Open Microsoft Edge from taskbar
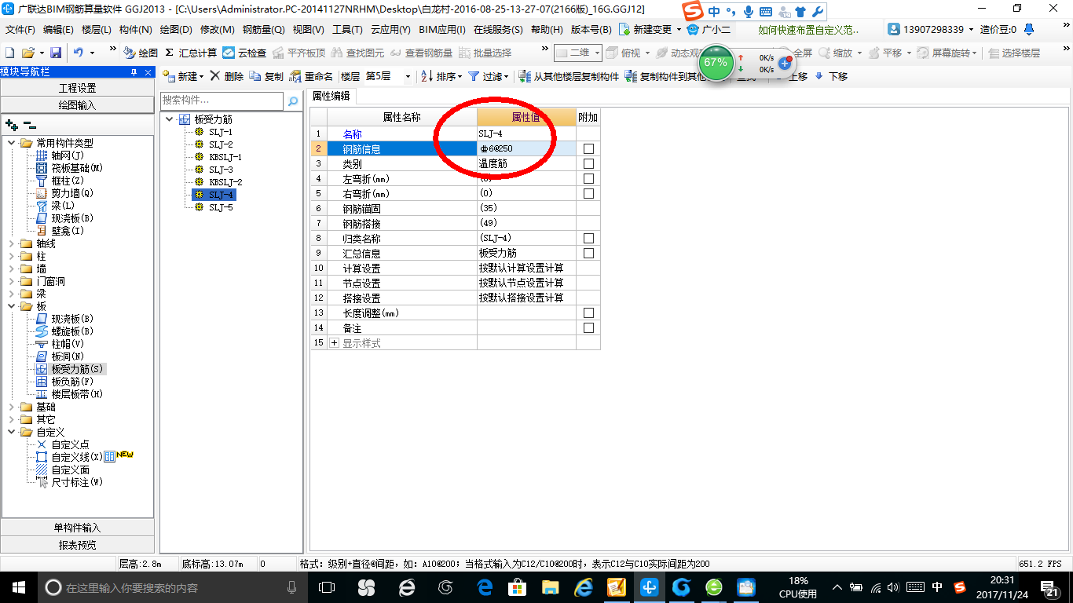1073x603 pixels. pos(485,587)
